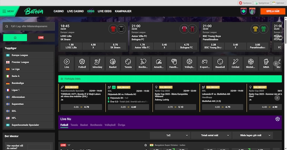Open the MMA sport icon
287x150 pixels.
pyautogui.click(x=266, y=64)
